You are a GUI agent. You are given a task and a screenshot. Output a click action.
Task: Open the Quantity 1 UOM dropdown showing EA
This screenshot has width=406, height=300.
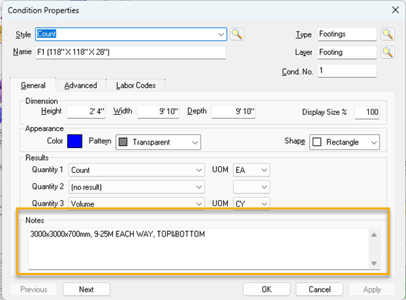click(252, 170)
